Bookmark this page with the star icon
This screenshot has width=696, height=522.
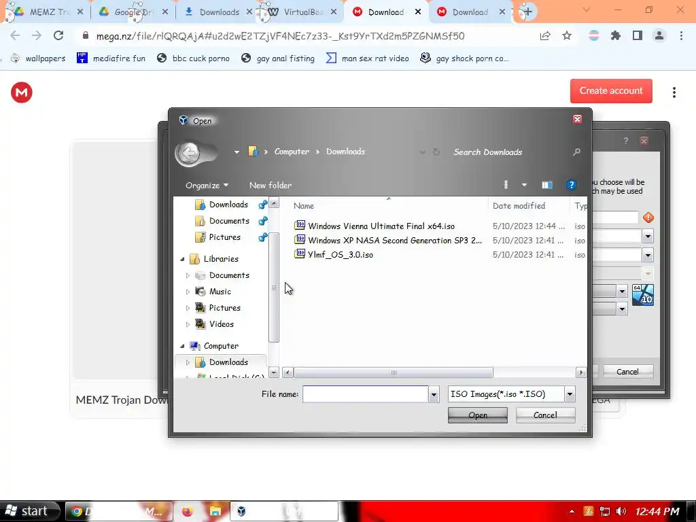[567, 35]
